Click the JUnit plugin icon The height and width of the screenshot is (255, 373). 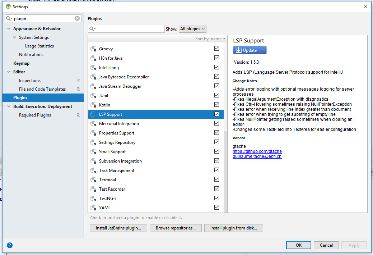pyautogui.click(x=93, y=96)
